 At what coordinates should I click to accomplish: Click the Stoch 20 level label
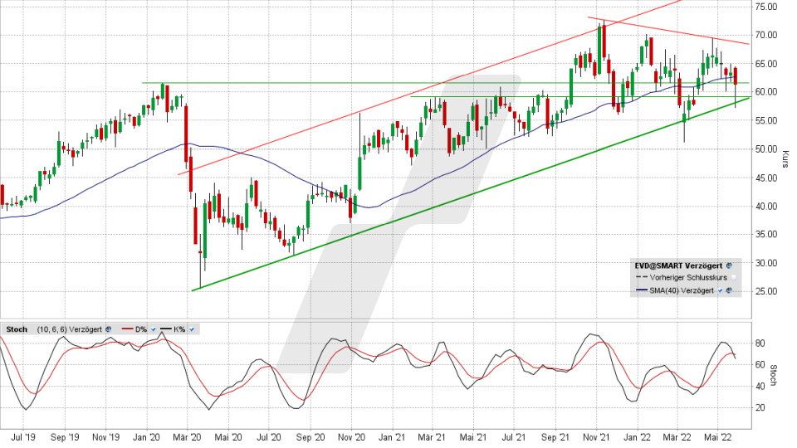coord(760,408)
